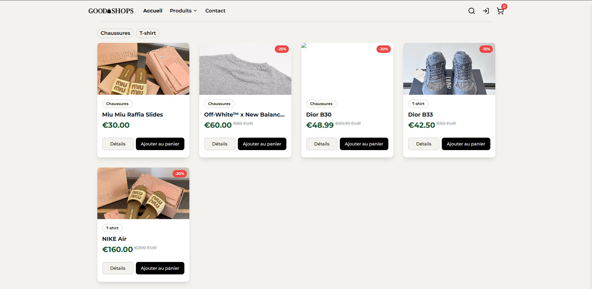Open the Accueil menu item
The width and height of the screenshot is (592, 289).
click(153, 11)
